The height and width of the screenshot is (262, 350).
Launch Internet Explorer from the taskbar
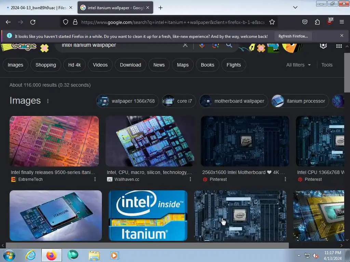30,255
